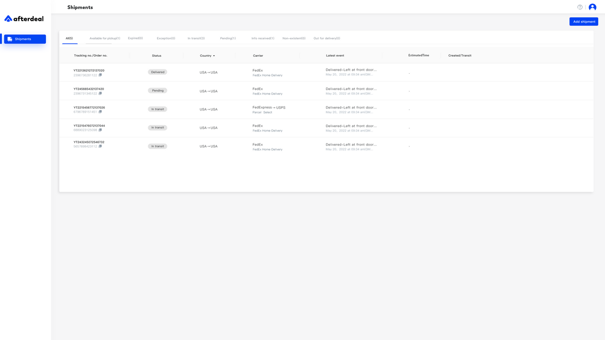Open tracking number YT243245072546732
Viewport: 605px width, 340px height.
(x=89, y=142)
